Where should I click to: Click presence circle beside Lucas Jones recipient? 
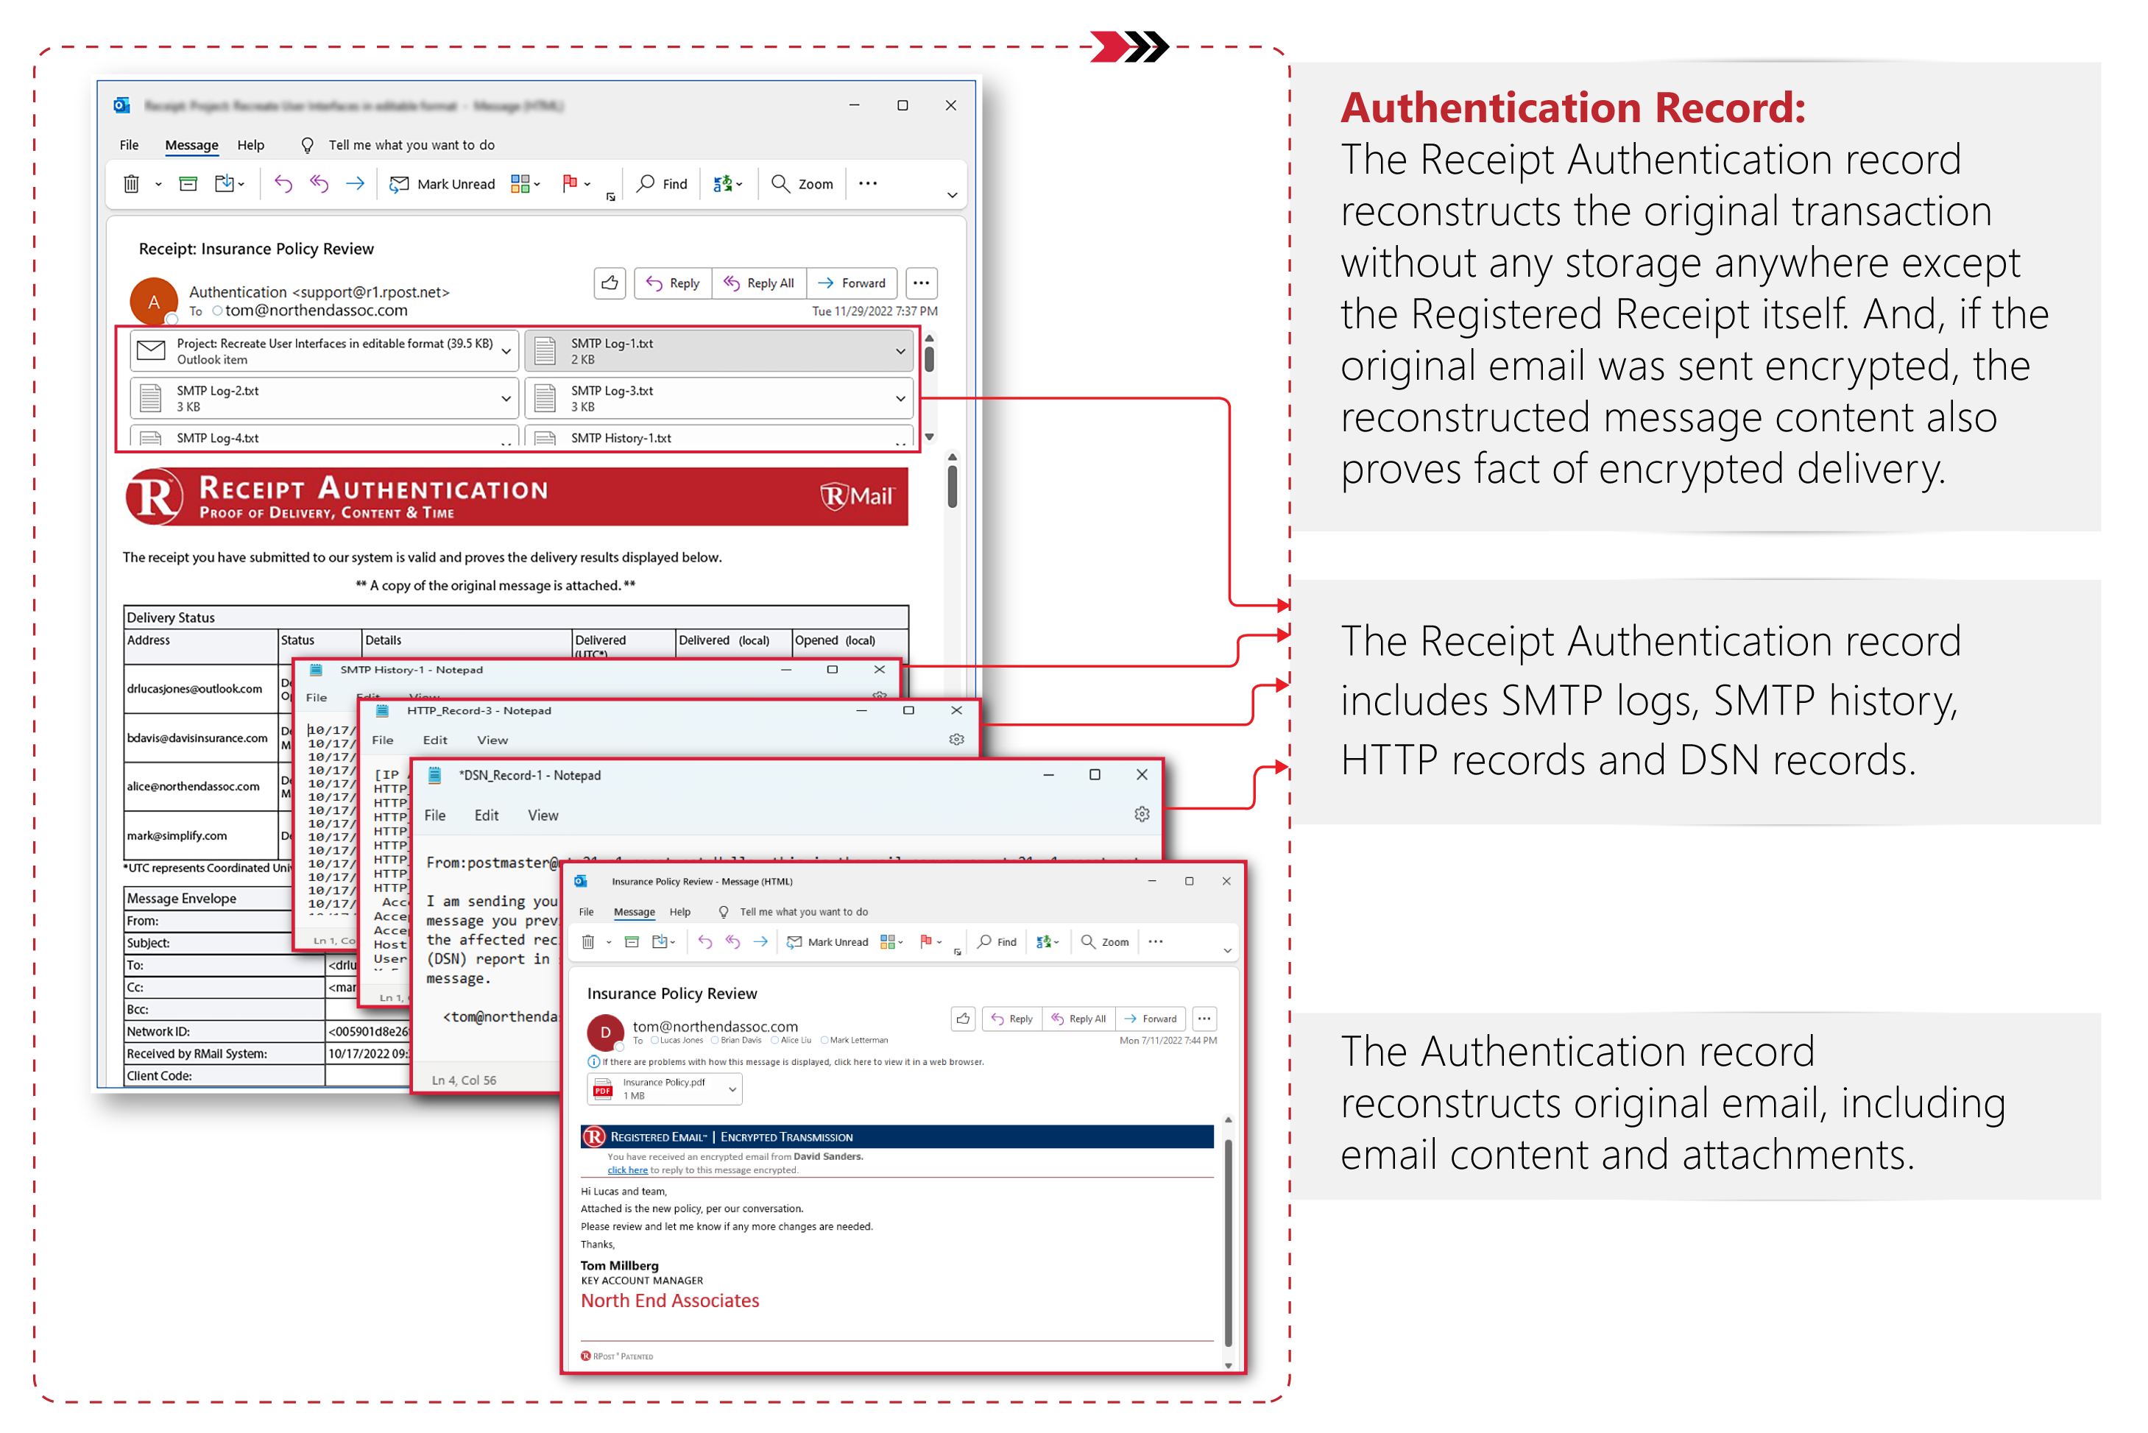(x=654, y=1040)
